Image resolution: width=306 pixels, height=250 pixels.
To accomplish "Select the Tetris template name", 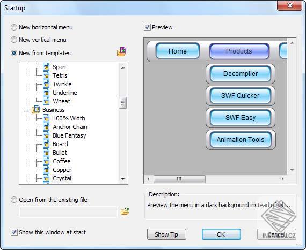I will [x=60, y=75].
